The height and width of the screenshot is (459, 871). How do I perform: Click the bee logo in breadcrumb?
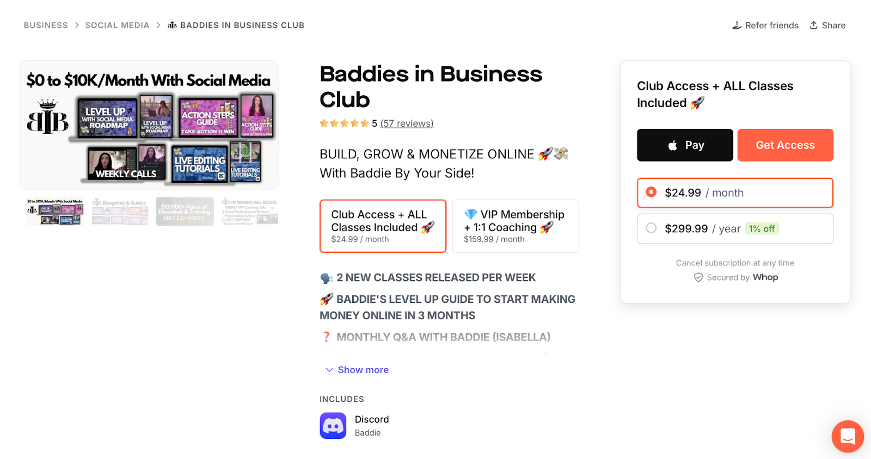coord(173,25)
